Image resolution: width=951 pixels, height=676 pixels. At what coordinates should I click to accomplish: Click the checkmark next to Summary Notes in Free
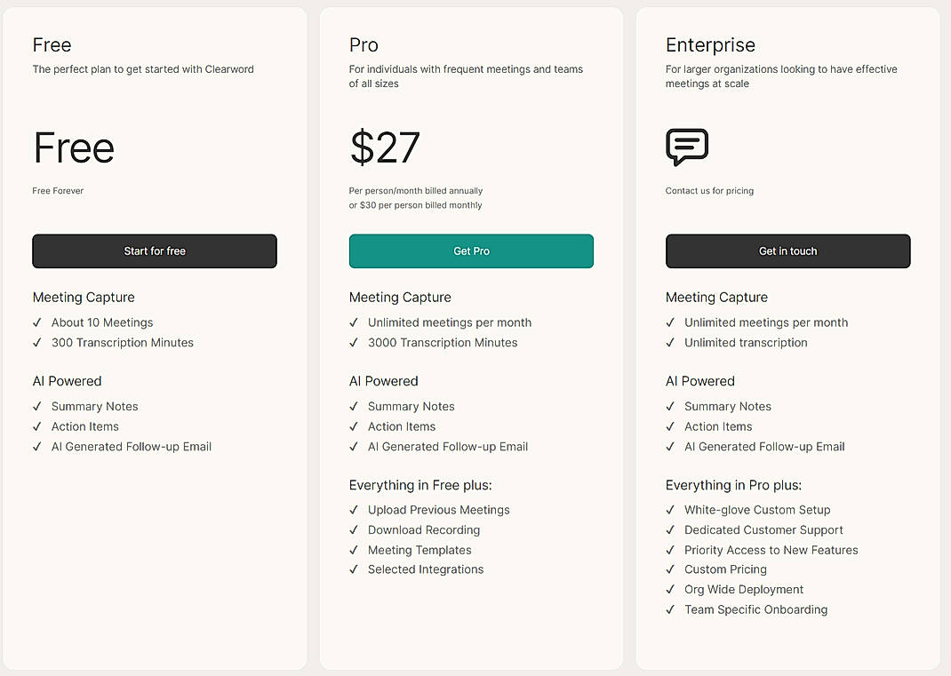pos(36,407)
